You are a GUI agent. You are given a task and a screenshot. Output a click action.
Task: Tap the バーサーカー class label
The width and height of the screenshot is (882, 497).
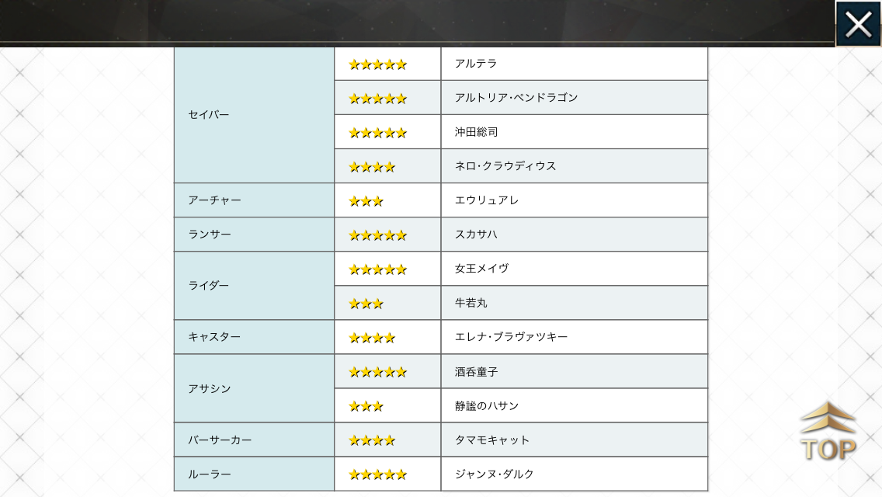(x=220, y=440)
